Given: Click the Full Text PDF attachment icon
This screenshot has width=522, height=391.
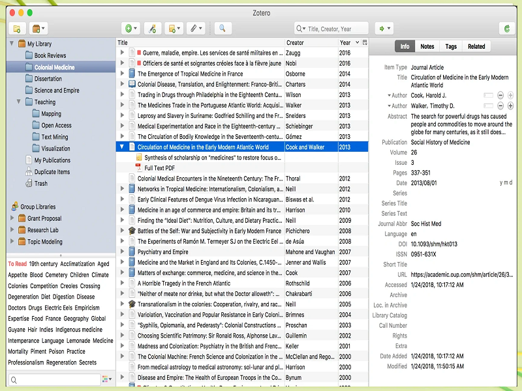Looking at the screenshot, I should coord(139,167).
